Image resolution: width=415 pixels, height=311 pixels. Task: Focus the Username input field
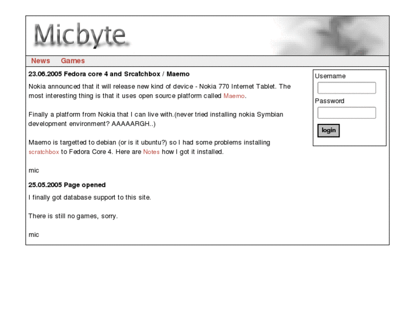pos(346,88)
